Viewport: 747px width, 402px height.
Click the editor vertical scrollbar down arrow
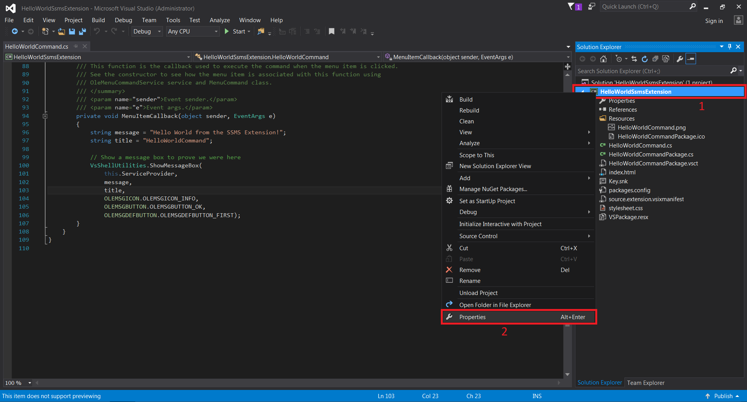[x=568, y=374]
